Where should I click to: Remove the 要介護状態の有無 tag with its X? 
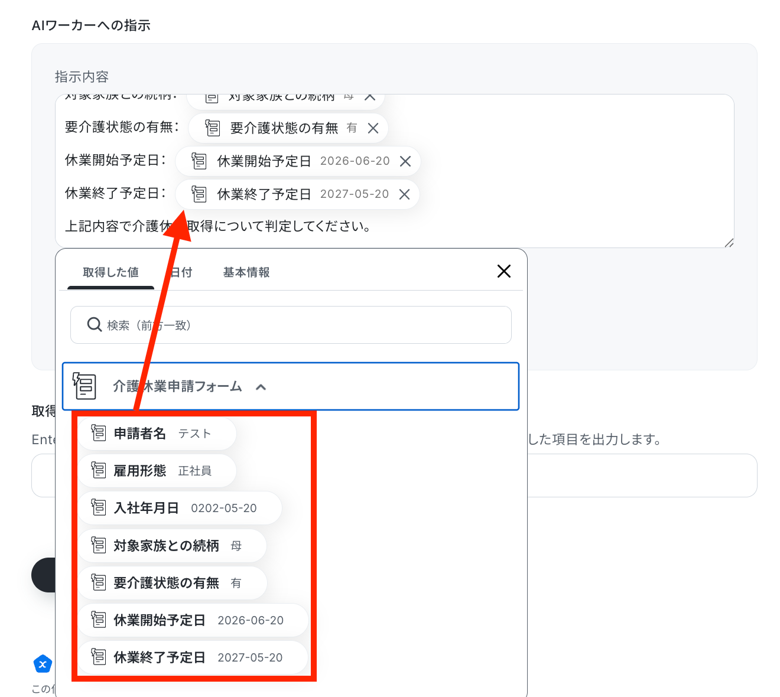click(373, 128)
